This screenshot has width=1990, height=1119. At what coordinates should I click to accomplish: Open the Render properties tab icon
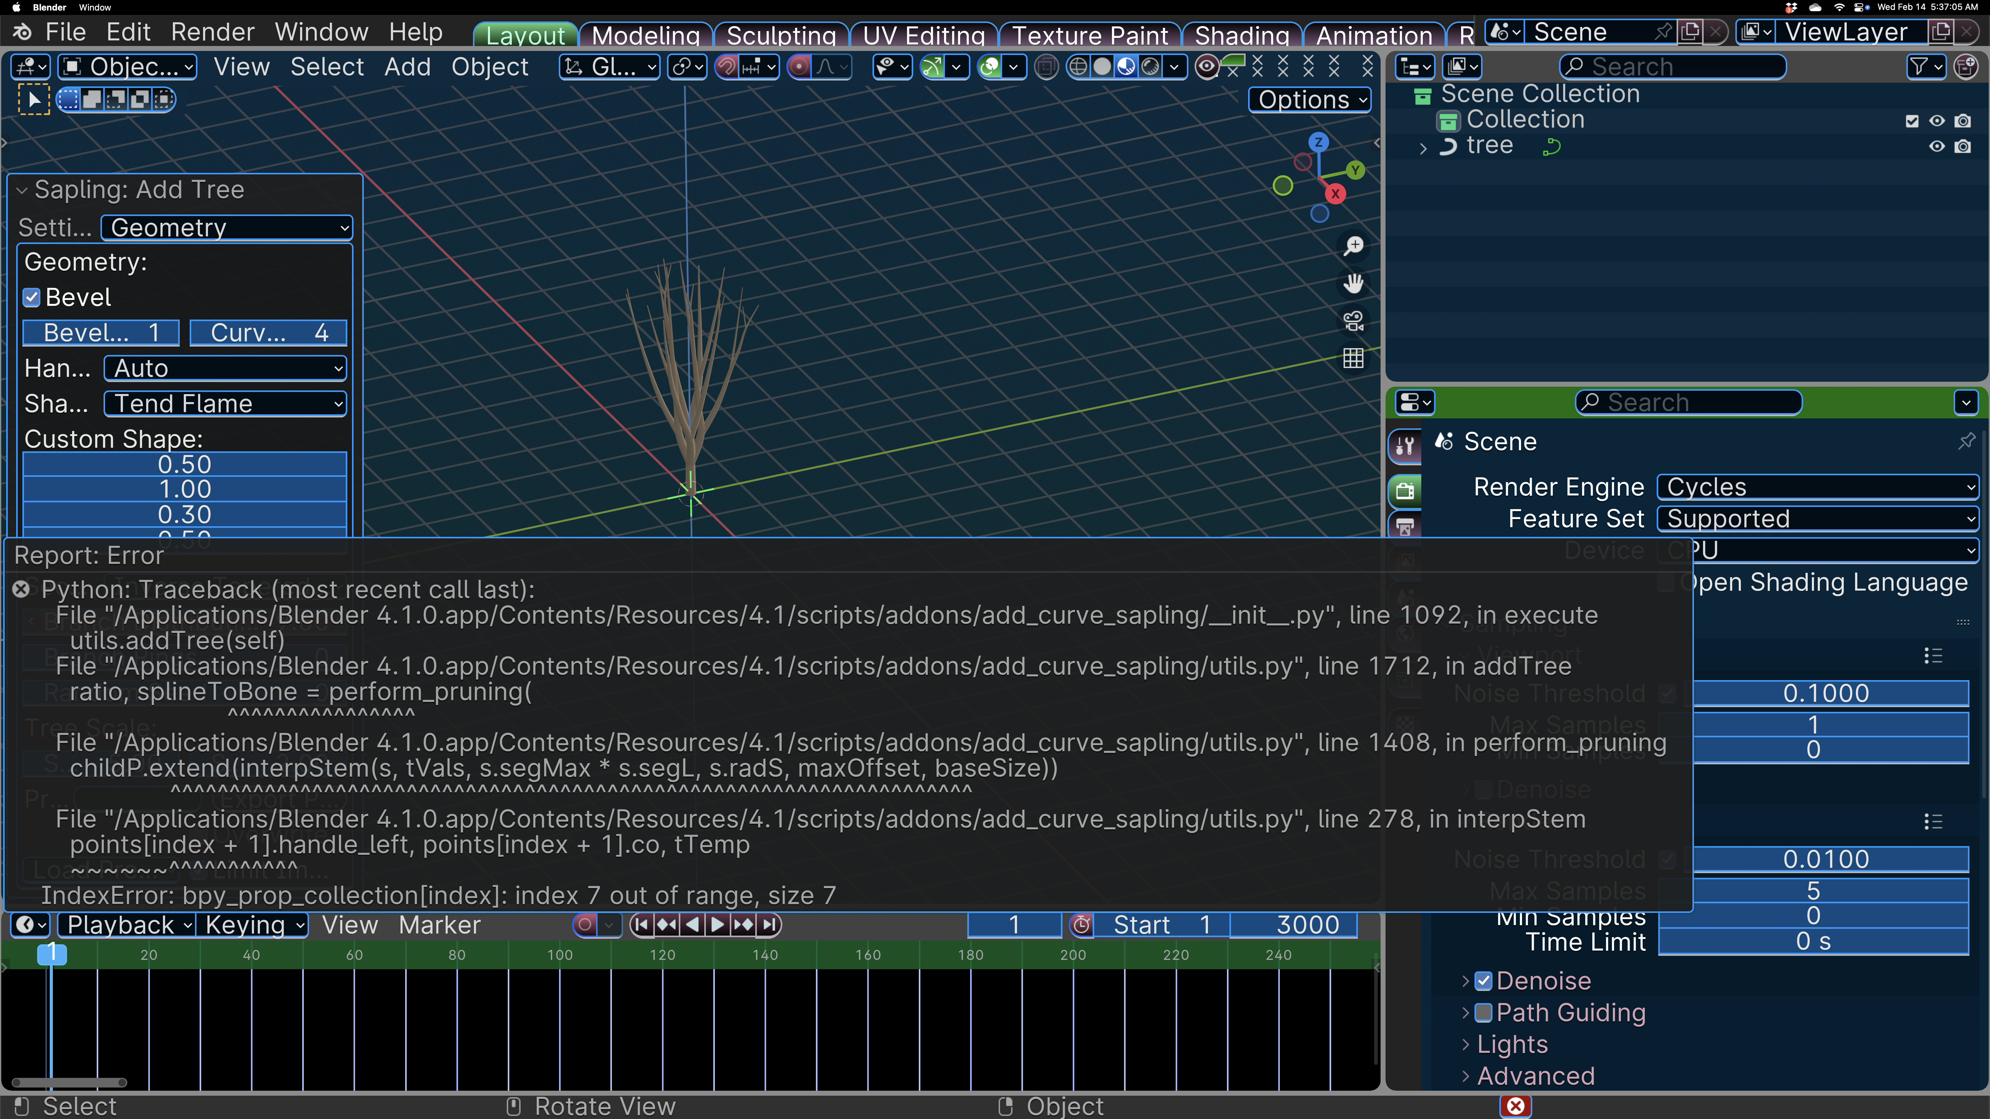pos(1405,490)
